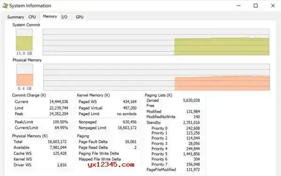The height and width of the screenshot is (176, 281).
Task: Maximize the System Information window
Action: [256, 6]
